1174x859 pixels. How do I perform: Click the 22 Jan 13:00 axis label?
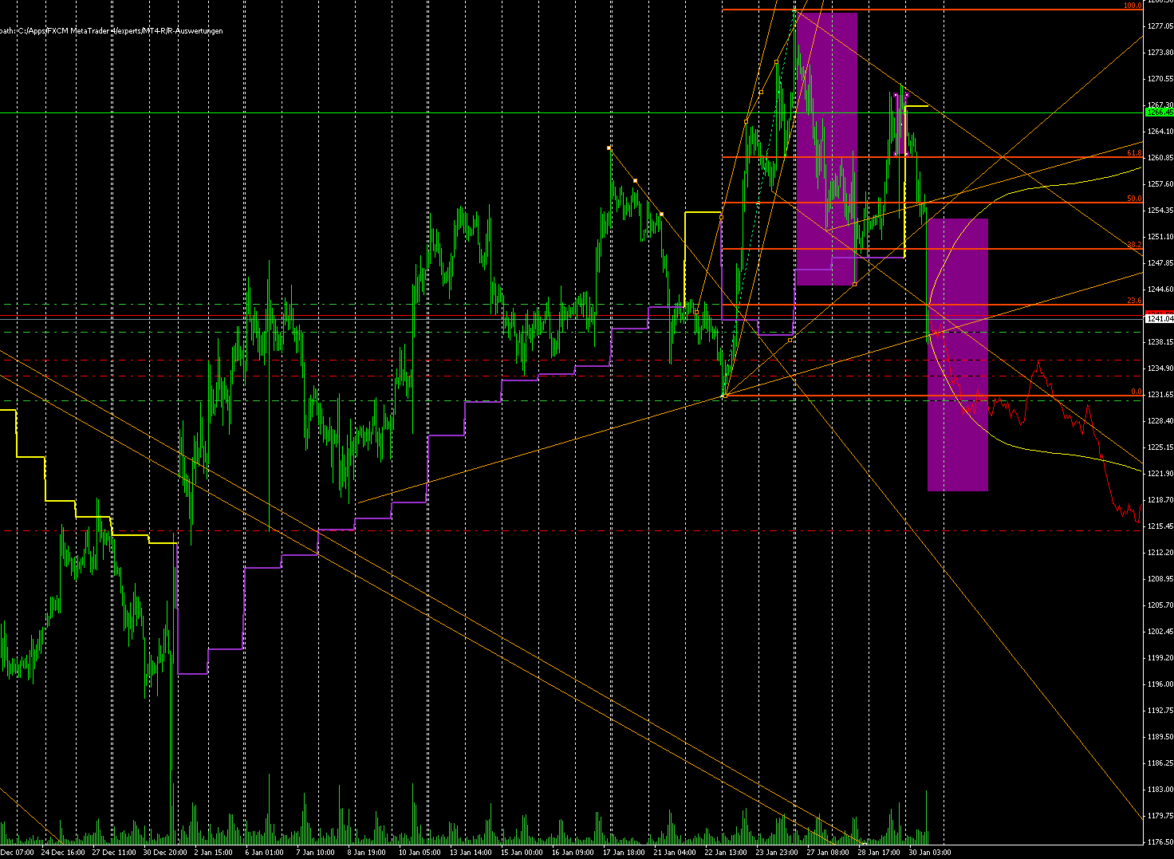726,851
